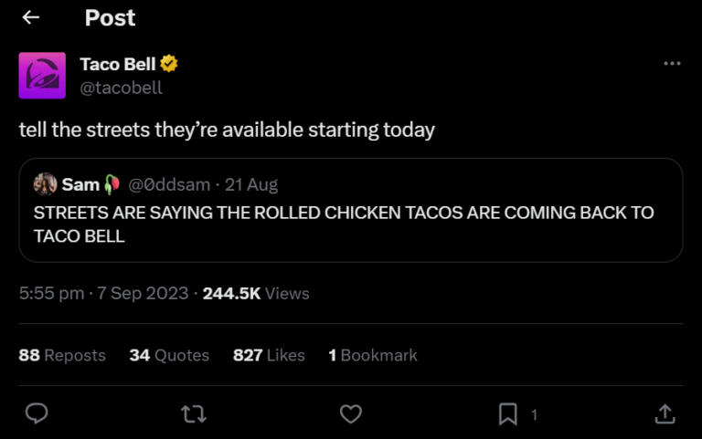Open the quoted post by Sam

coord(351,224)
